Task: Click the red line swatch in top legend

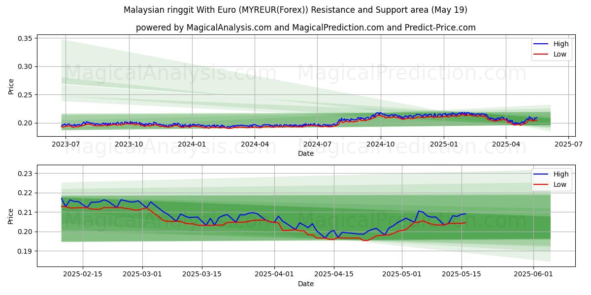Action: [541, 55]
